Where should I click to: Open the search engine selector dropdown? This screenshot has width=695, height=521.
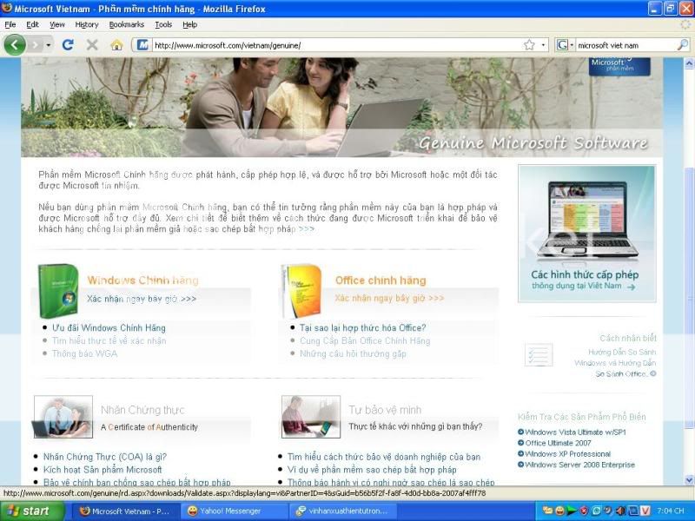566,45
